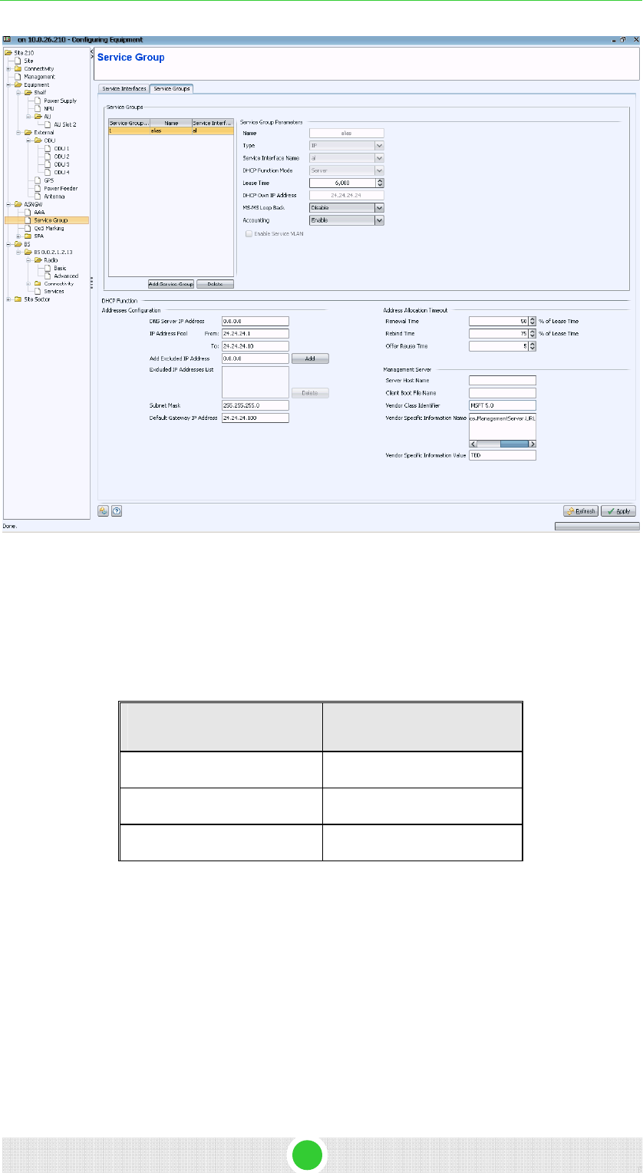This screenshot has width=643, height=1176.
Task: Click Offer Reuse Time spinner arrows
Action: tap(533, 345)
